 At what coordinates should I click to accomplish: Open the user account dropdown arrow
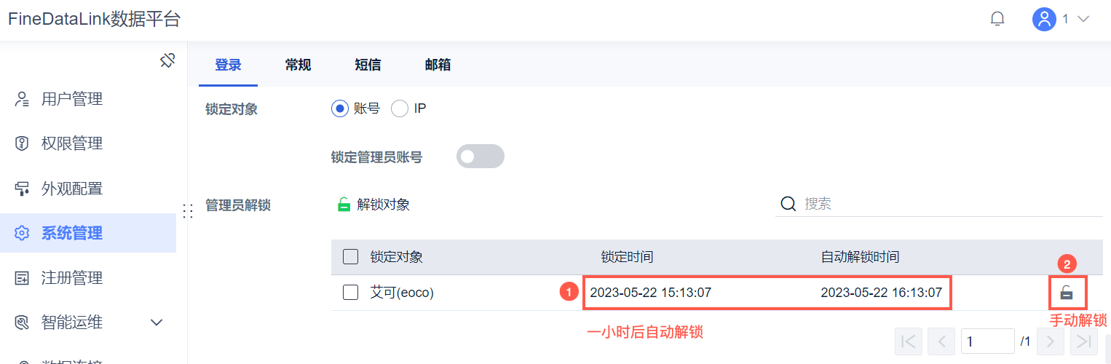1083,20
